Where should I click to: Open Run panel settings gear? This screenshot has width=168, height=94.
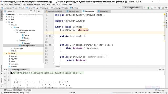pos(160,70)
